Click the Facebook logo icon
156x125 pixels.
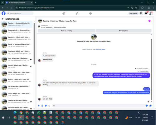3,13
